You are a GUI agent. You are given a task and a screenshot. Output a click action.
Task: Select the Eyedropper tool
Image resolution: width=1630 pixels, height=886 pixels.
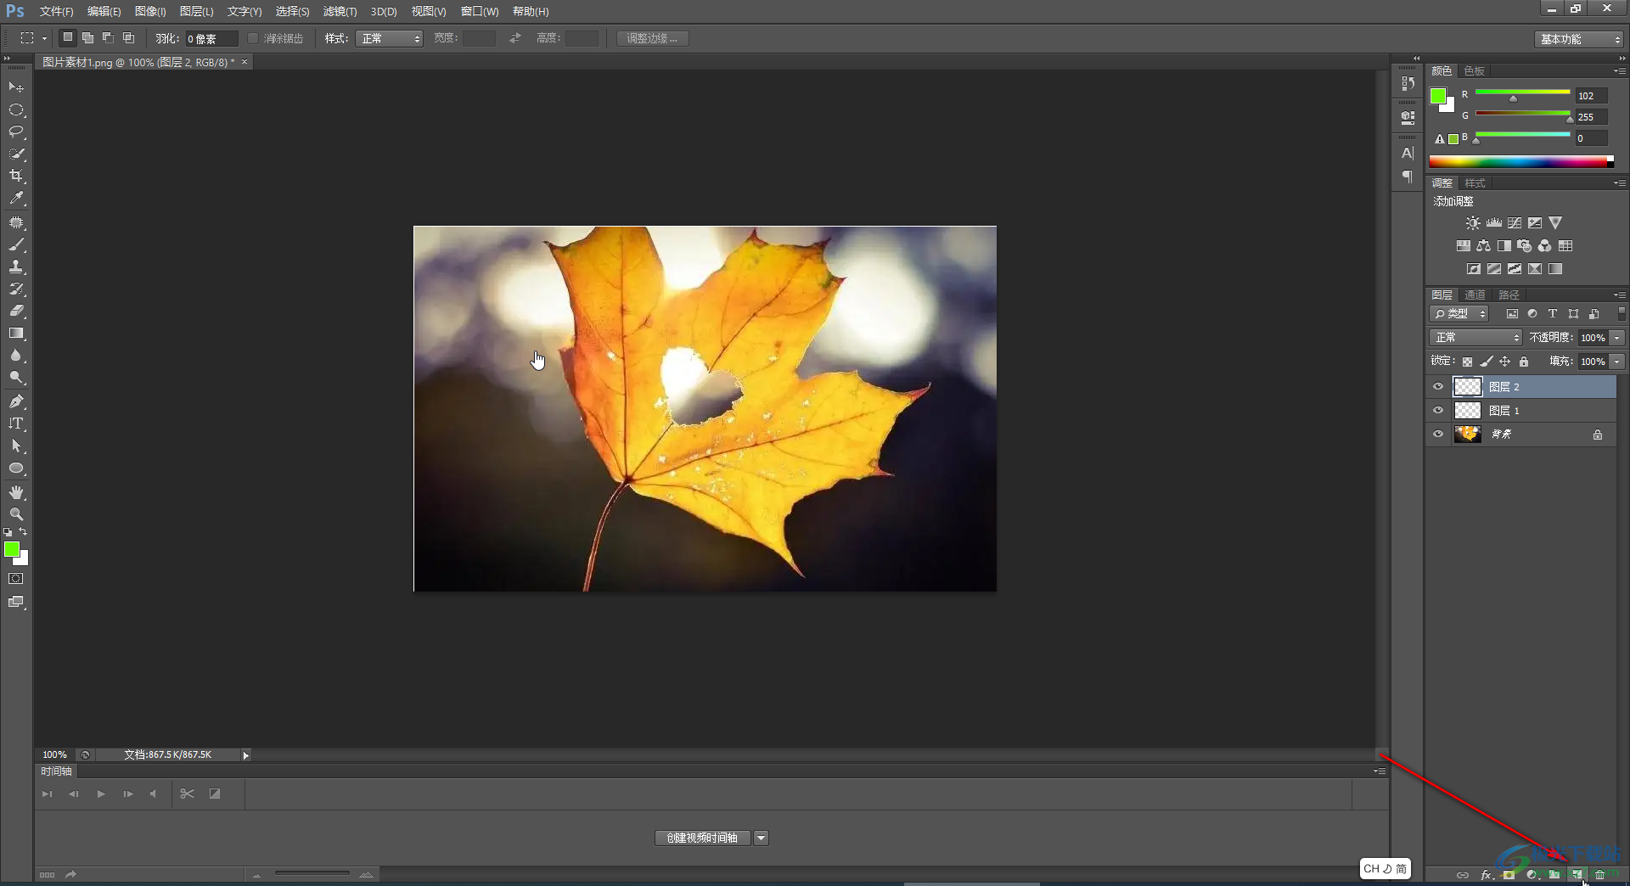[16, 199]
